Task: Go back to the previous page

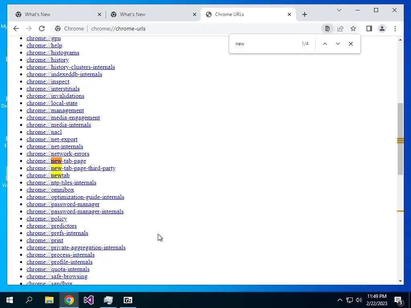Action: (16, 28)
